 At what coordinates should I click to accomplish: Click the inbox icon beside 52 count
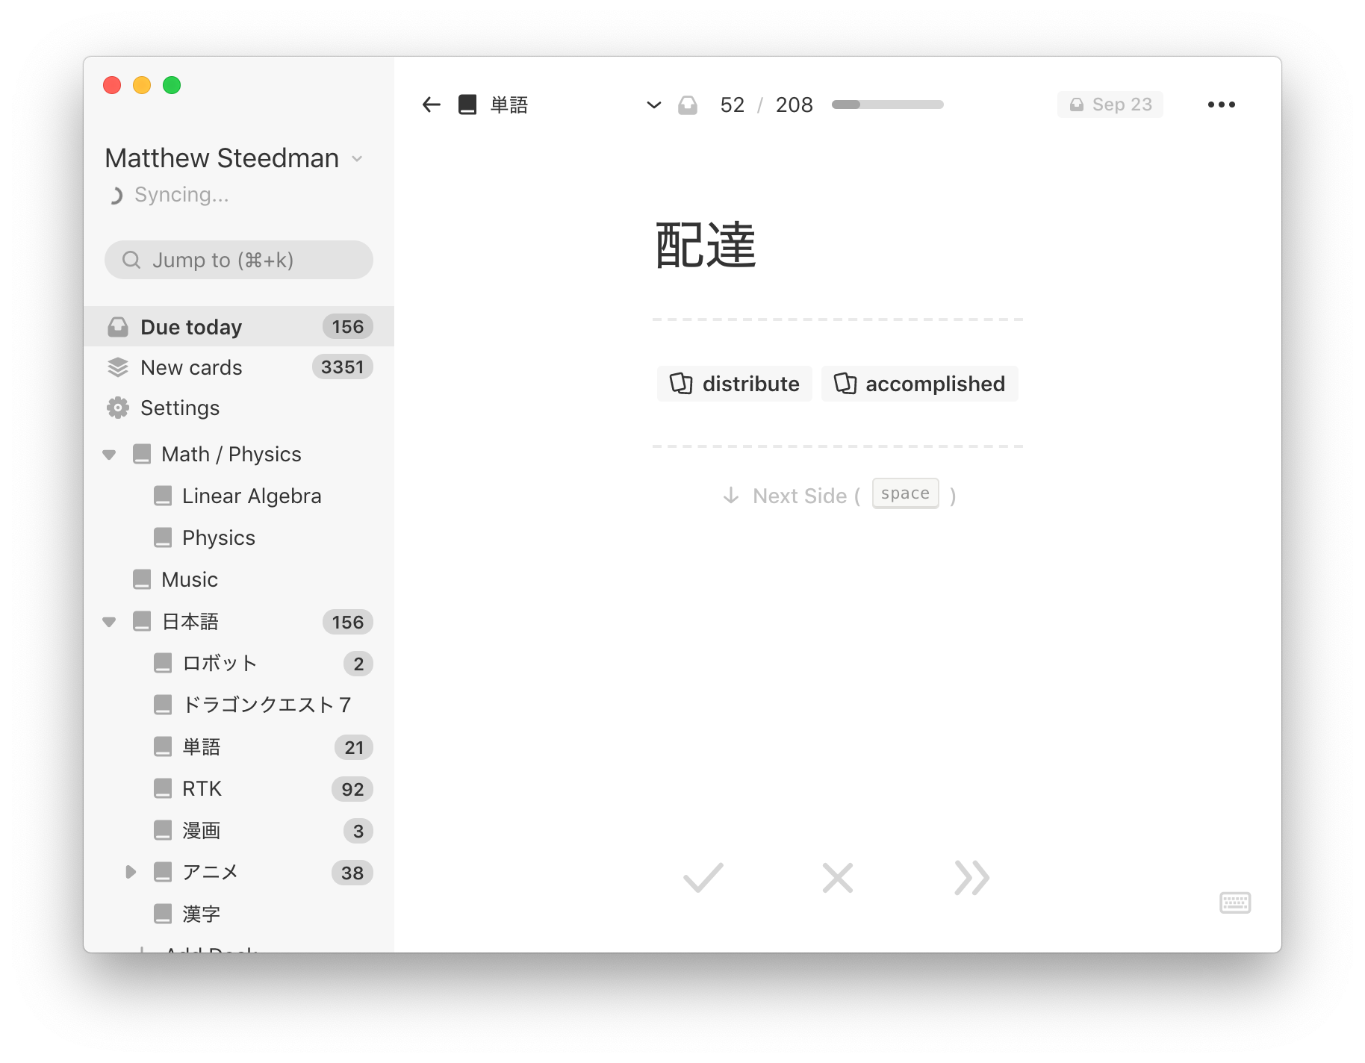click(688, 105)
